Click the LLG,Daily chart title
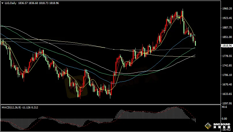The width and height of the screenshot is (233, 132). (x=10, y=3)
